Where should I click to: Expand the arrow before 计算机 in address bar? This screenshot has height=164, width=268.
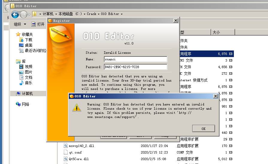[40, 14]
